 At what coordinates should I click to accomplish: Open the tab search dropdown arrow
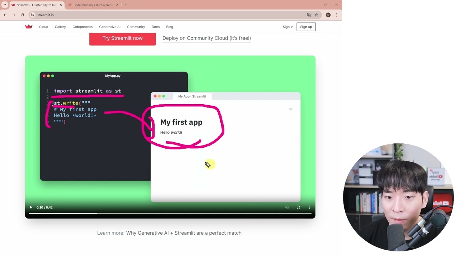5,5
